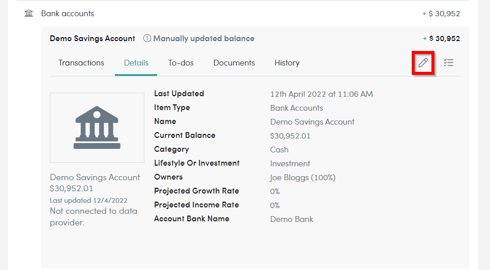Click the Name field label

165,122
